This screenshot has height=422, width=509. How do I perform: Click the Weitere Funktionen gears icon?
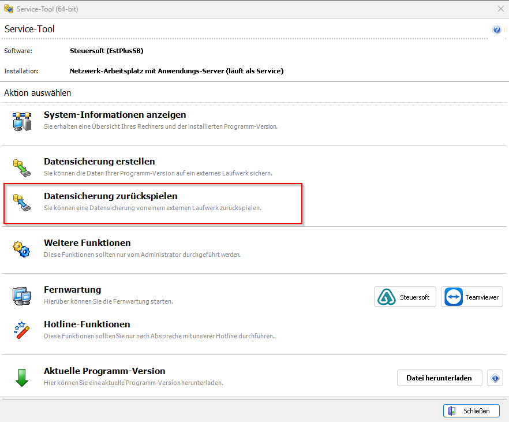(x=21, y=249)
